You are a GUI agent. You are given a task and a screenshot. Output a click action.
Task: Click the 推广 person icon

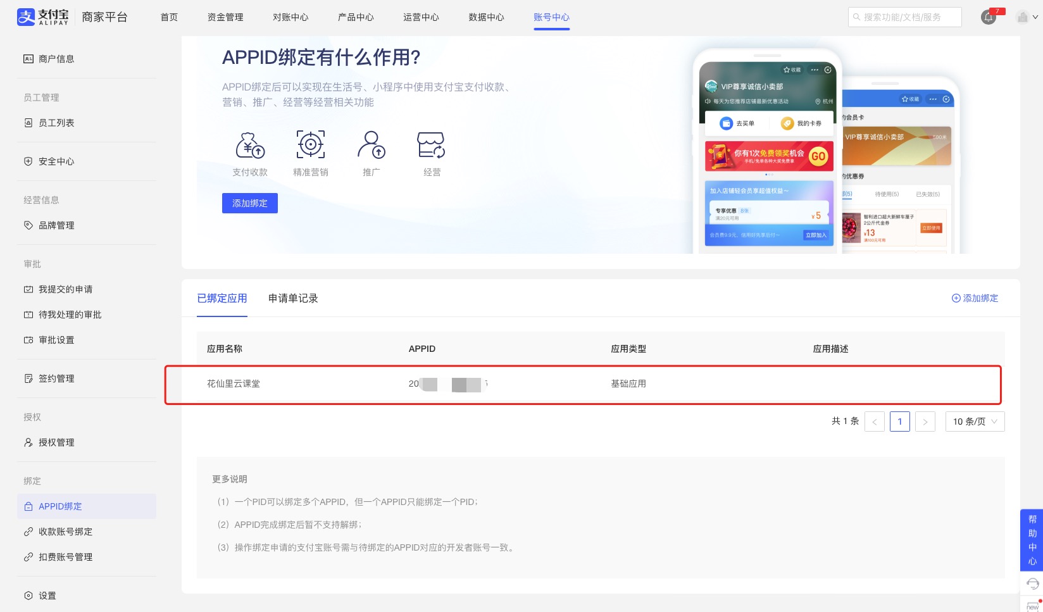372,145
